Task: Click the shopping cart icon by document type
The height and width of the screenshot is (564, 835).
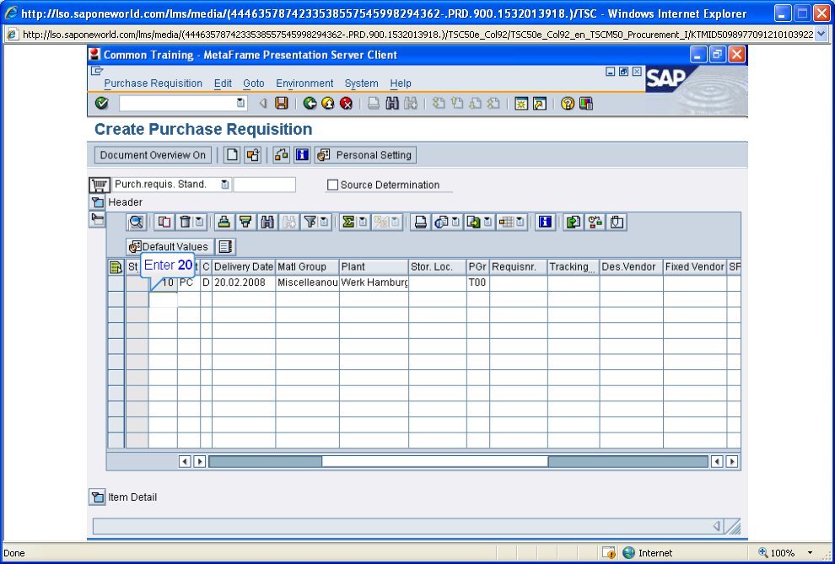Action: 99,185
